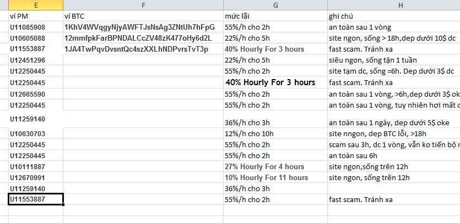Screen dimensions: 460x223
Task: Select column F header
Action: tap(143, 5)
